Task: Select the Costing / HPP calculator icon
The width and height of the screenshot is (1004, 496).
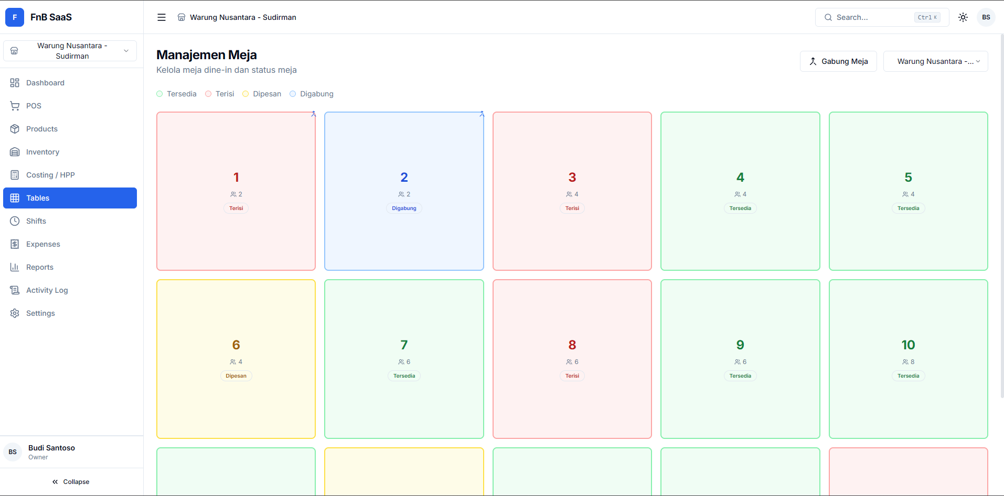Action: 15,175
